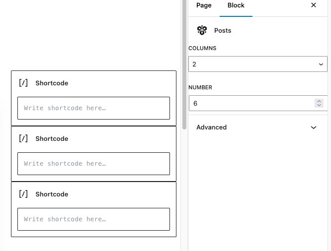Switch to the Page tab
Viewport: 331px width, 251px height.
tap(204, 5)
